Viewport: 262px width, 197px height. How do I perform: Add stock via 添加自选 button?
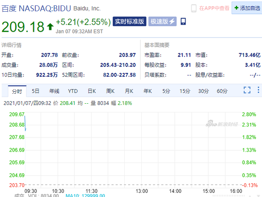pos(247,8)
